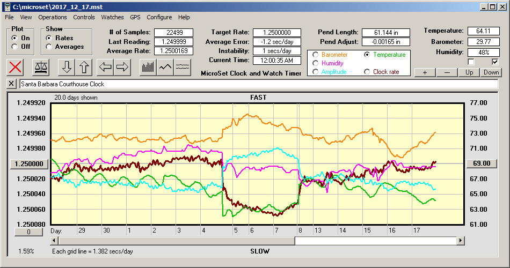Click the down arrow toolbar button
The width and height of the screenshot is (510, 268).
pos(67,67)
